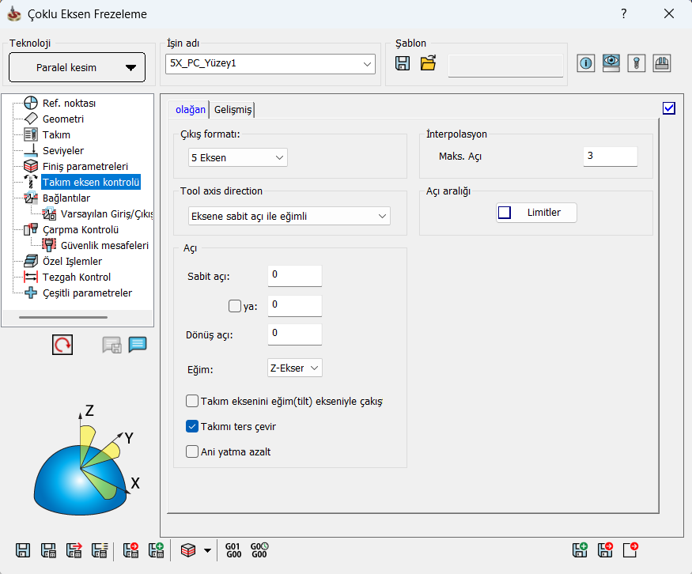The image size is (692, 574).
Task: Toggle the Limitler checkbox
Action: [x=505, y=213]
